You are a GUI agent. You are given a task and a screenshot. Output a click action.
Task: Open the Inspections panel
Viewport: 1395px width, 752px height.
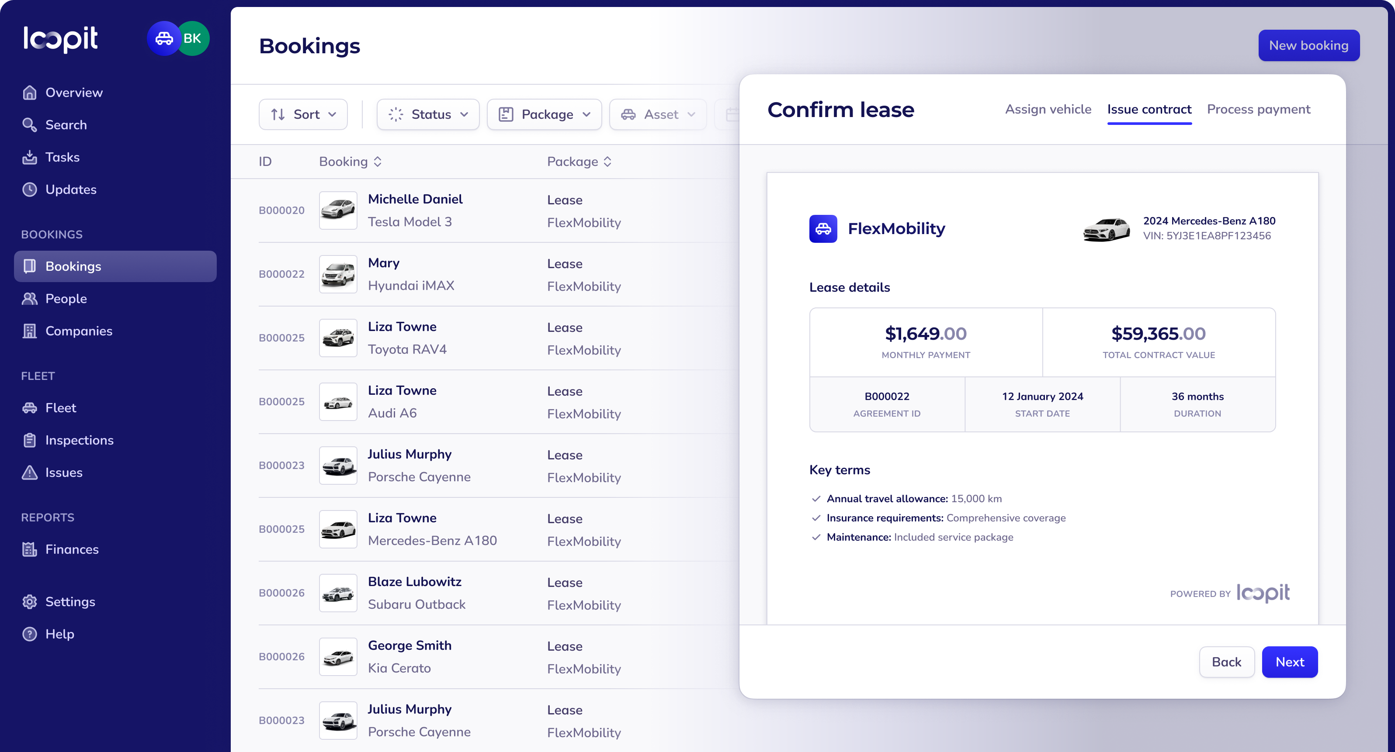pos(80,440)
